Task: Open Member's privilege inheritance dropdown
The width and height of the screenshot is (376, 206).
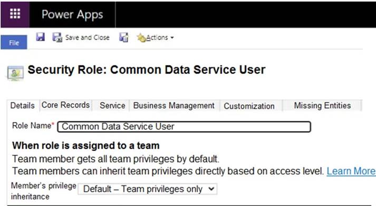Action: click(x=148, y=189)
